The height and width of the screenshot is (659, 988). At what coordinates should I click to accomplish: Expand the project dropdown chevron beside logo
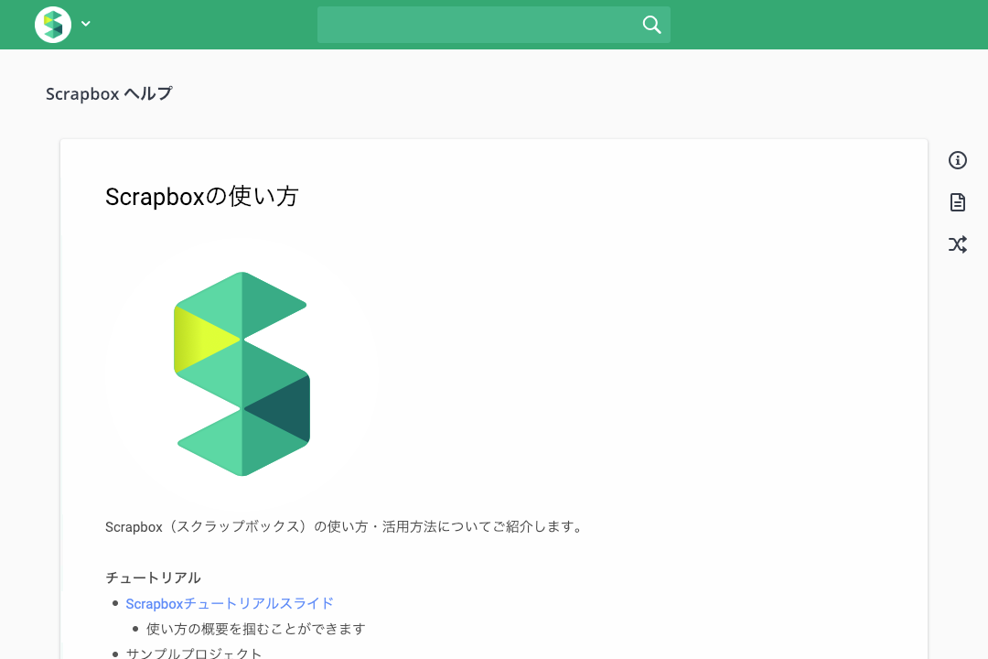coord(86,24)
